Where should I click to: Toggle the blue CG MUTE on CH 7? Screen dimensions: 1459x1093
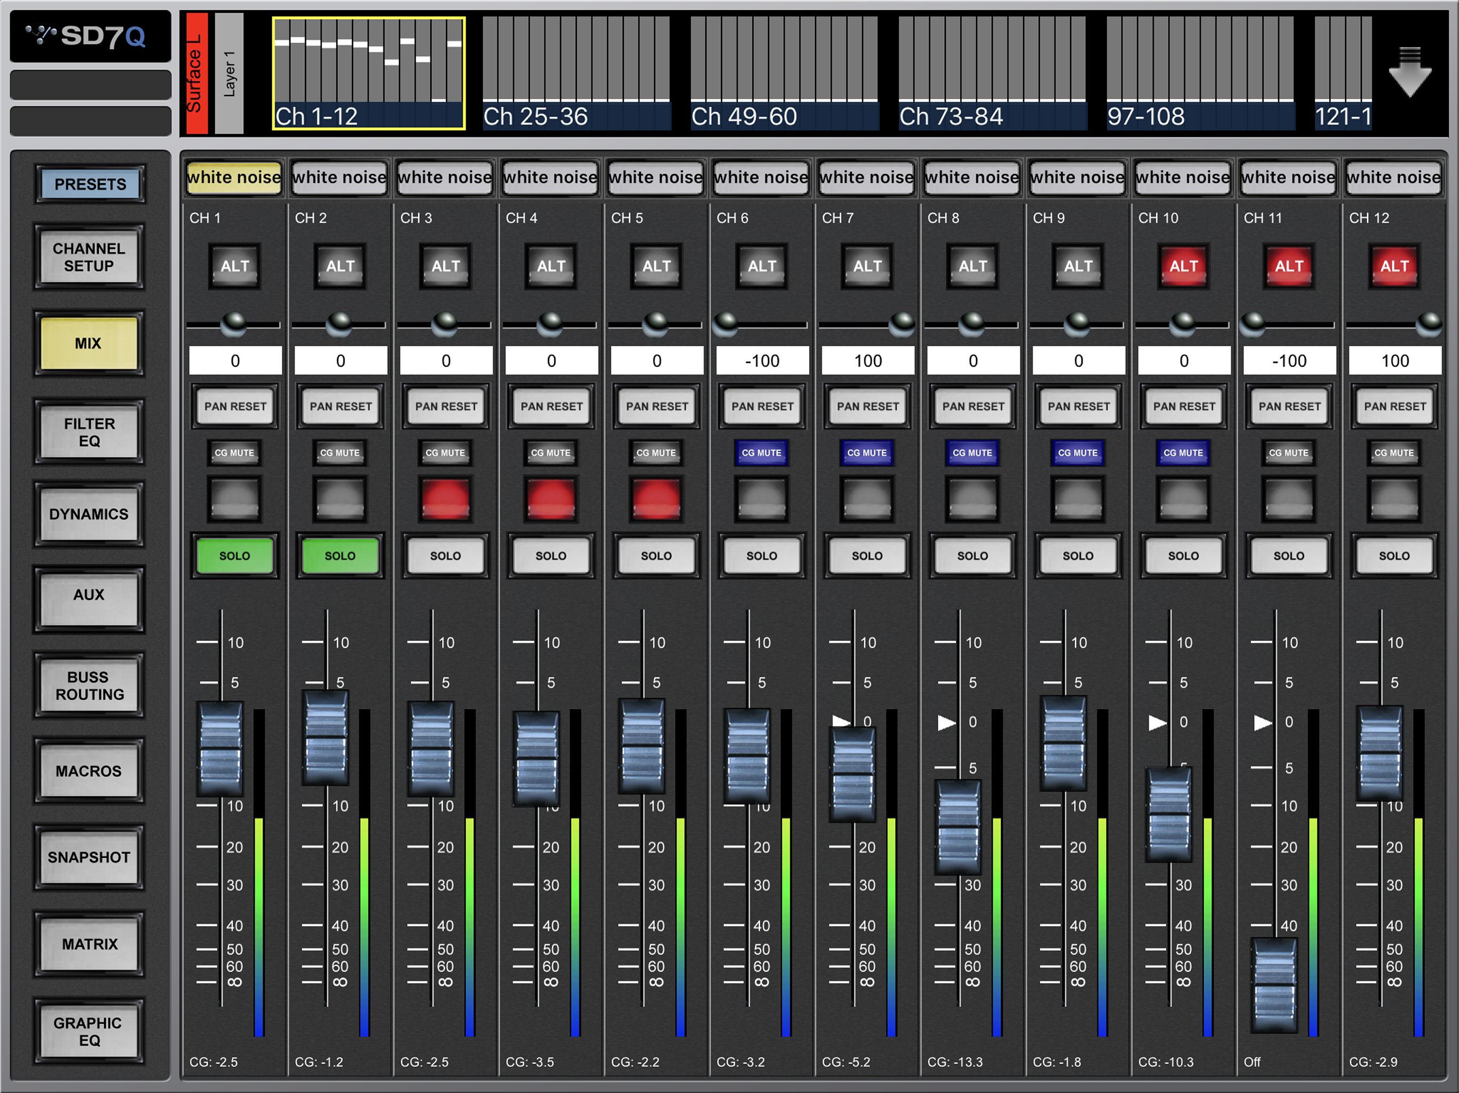tap(867, 453)
